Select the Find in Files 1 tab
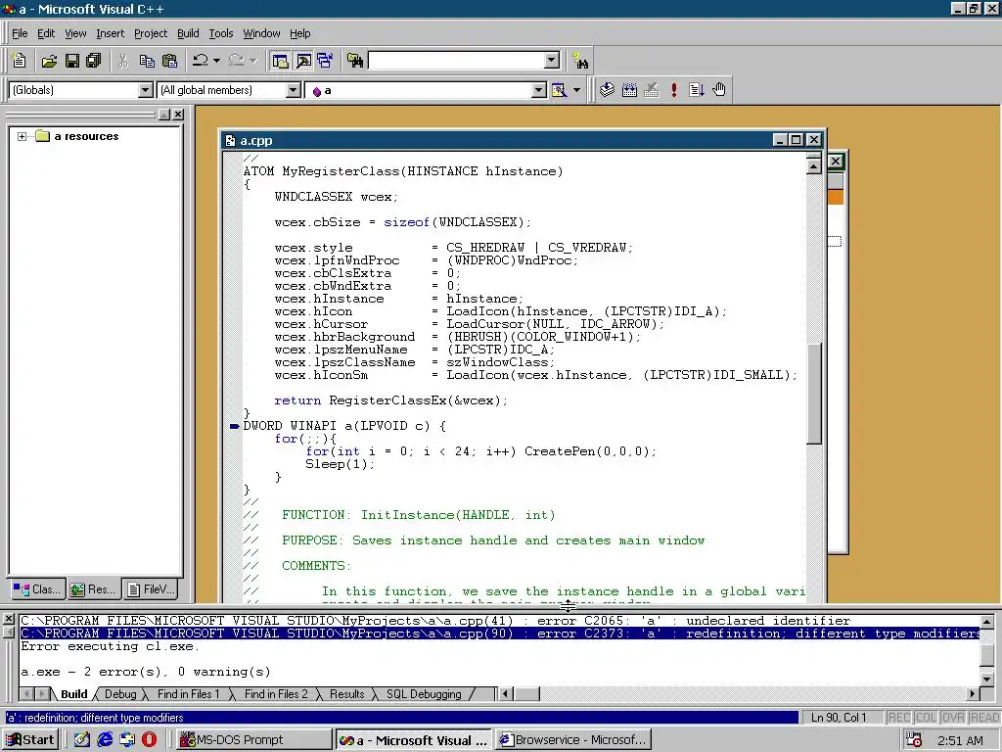This screenshot has width=1002, height=752. tap(189, 694)
